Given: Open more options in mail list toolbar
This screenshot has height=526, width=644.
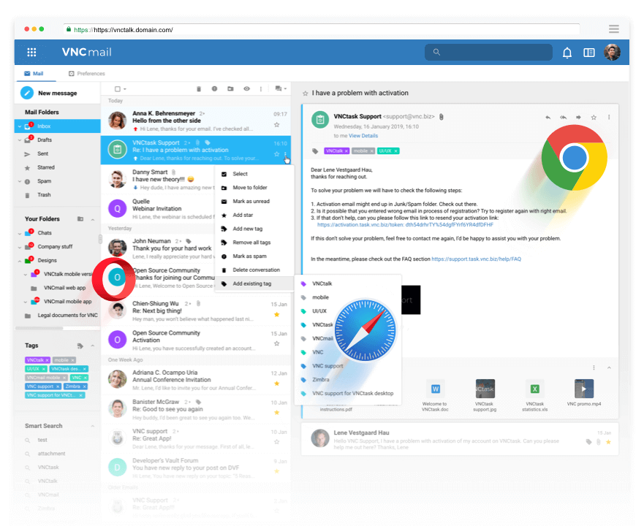Looking at the screenshot, I should click(261, 88).
